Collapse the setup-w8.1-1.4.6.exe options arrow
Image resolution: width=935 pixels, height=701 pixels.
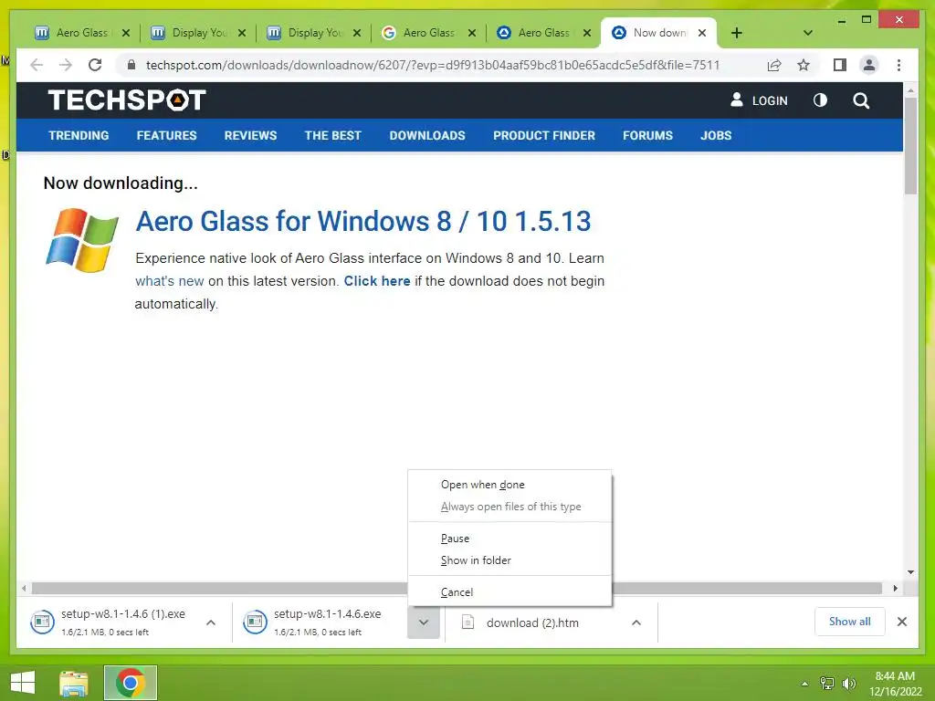click(x=424, y=623)
